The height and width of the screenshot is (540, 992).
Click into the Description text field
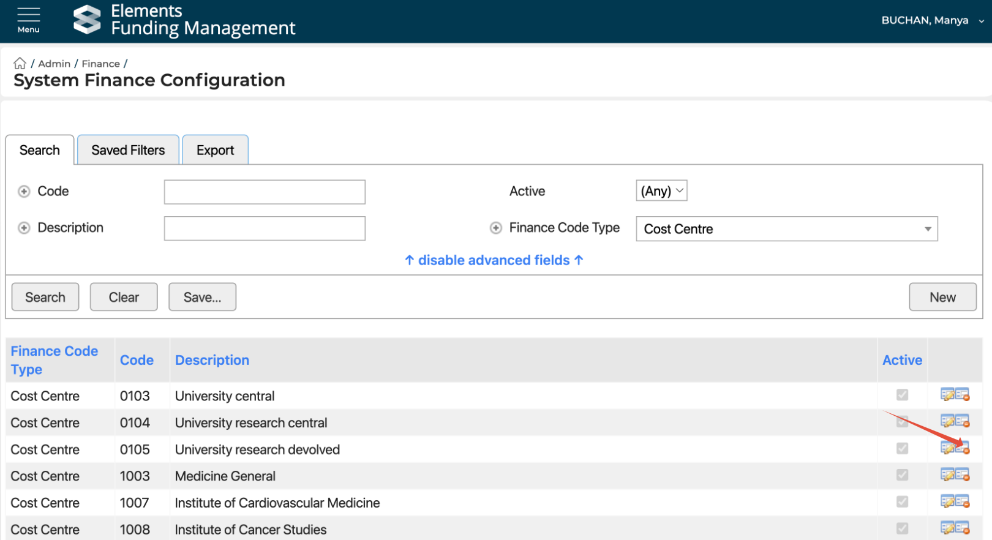click(x=265, y=228)
